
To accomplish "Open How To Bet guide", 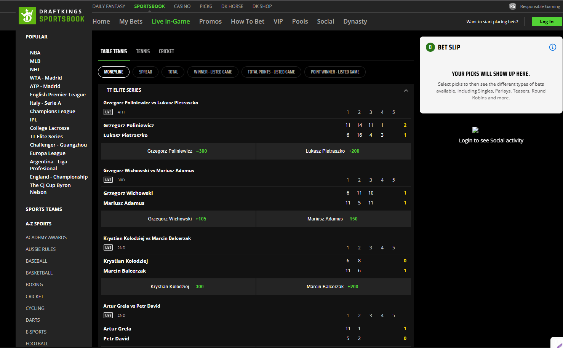I will (248, 21).
